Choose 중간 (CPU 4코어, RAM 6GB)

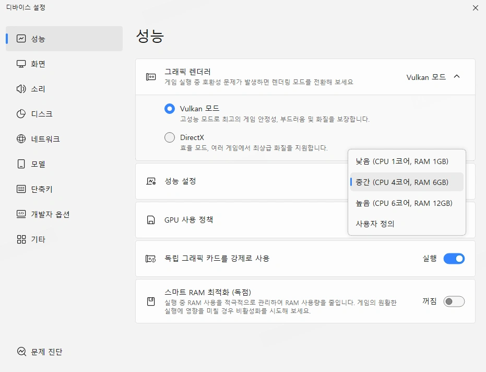click(407, 182)
